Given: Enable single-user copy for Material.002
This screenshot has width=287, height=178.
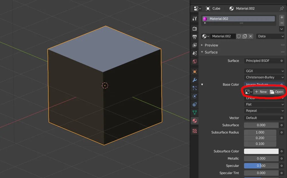Looking at the screenshot, I should 245,36.
